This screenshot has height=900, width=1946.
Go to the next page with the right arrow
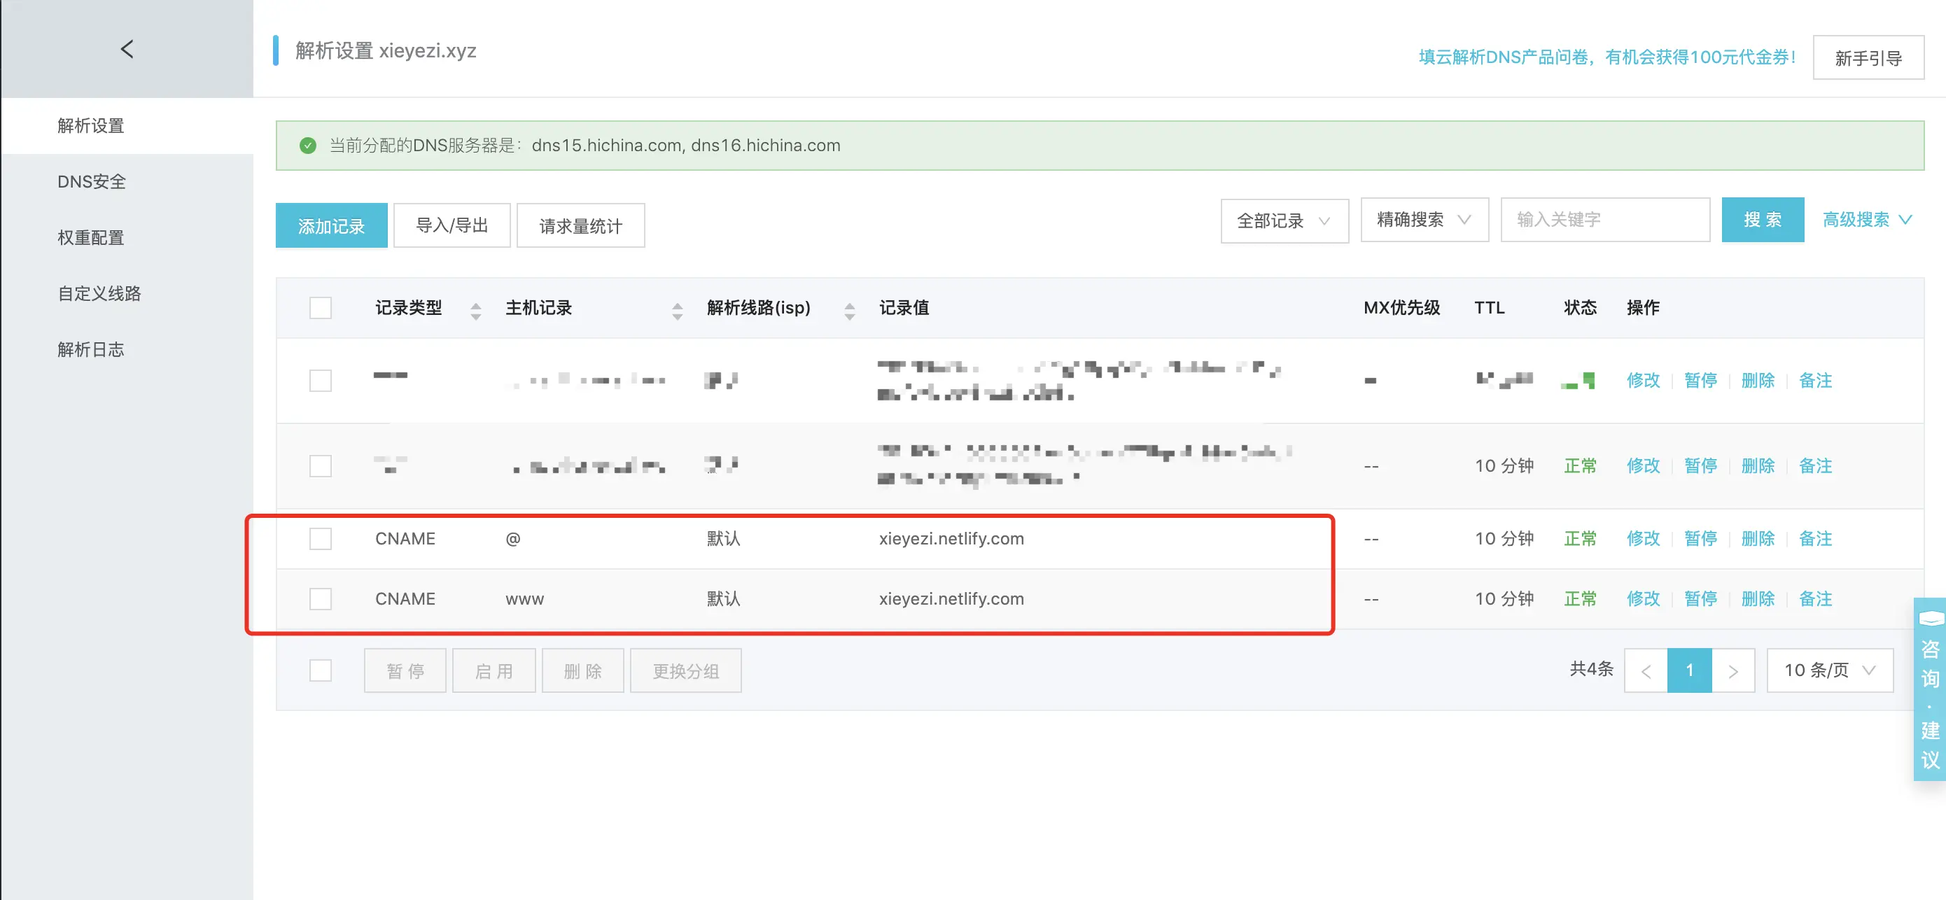tap(1734, 670)
